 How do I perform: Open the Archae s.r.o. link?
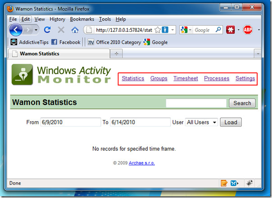[x=142, y=163]
